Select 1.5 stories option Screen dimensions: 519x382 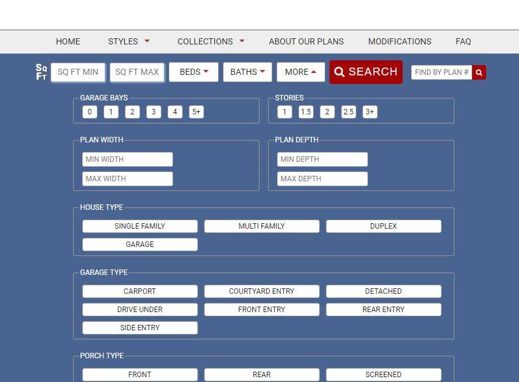pos(306,112)
